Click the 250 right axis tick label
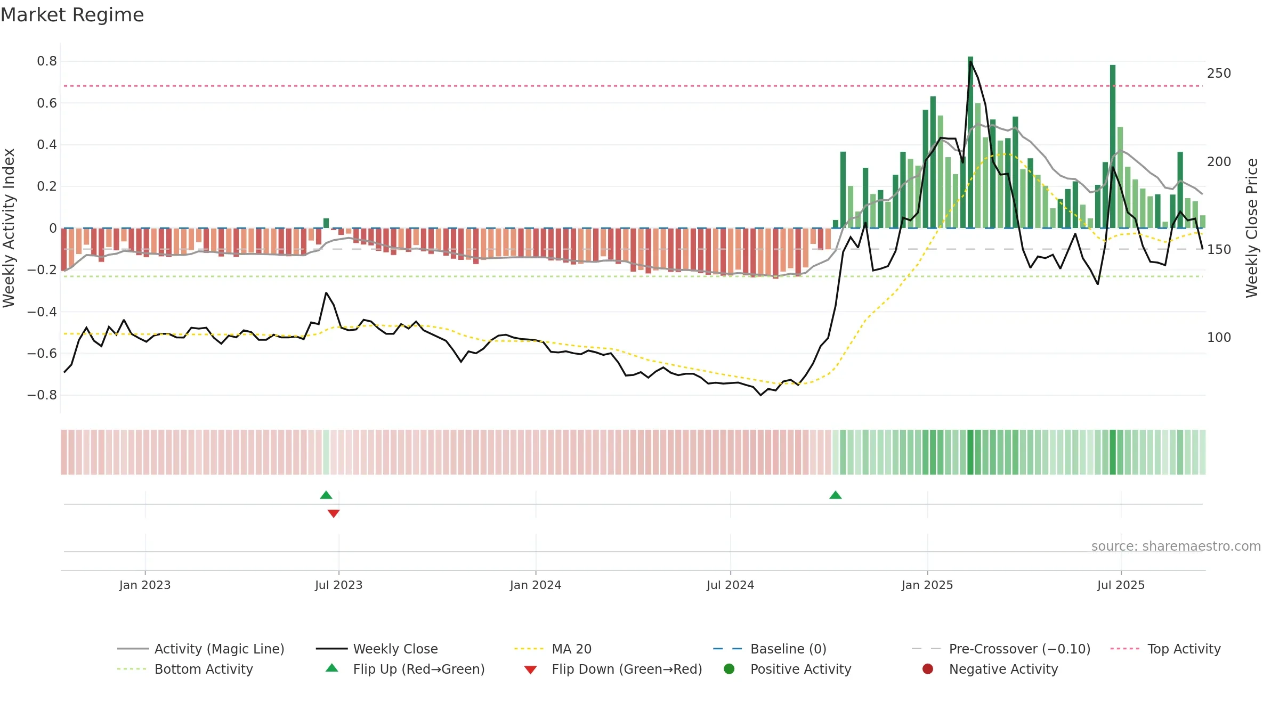This screenshot has height=719, width=1279. (1219, 73)
